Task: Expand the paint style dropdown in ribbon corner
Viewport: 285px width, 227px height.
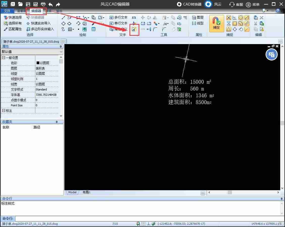Action: [267, 11]
